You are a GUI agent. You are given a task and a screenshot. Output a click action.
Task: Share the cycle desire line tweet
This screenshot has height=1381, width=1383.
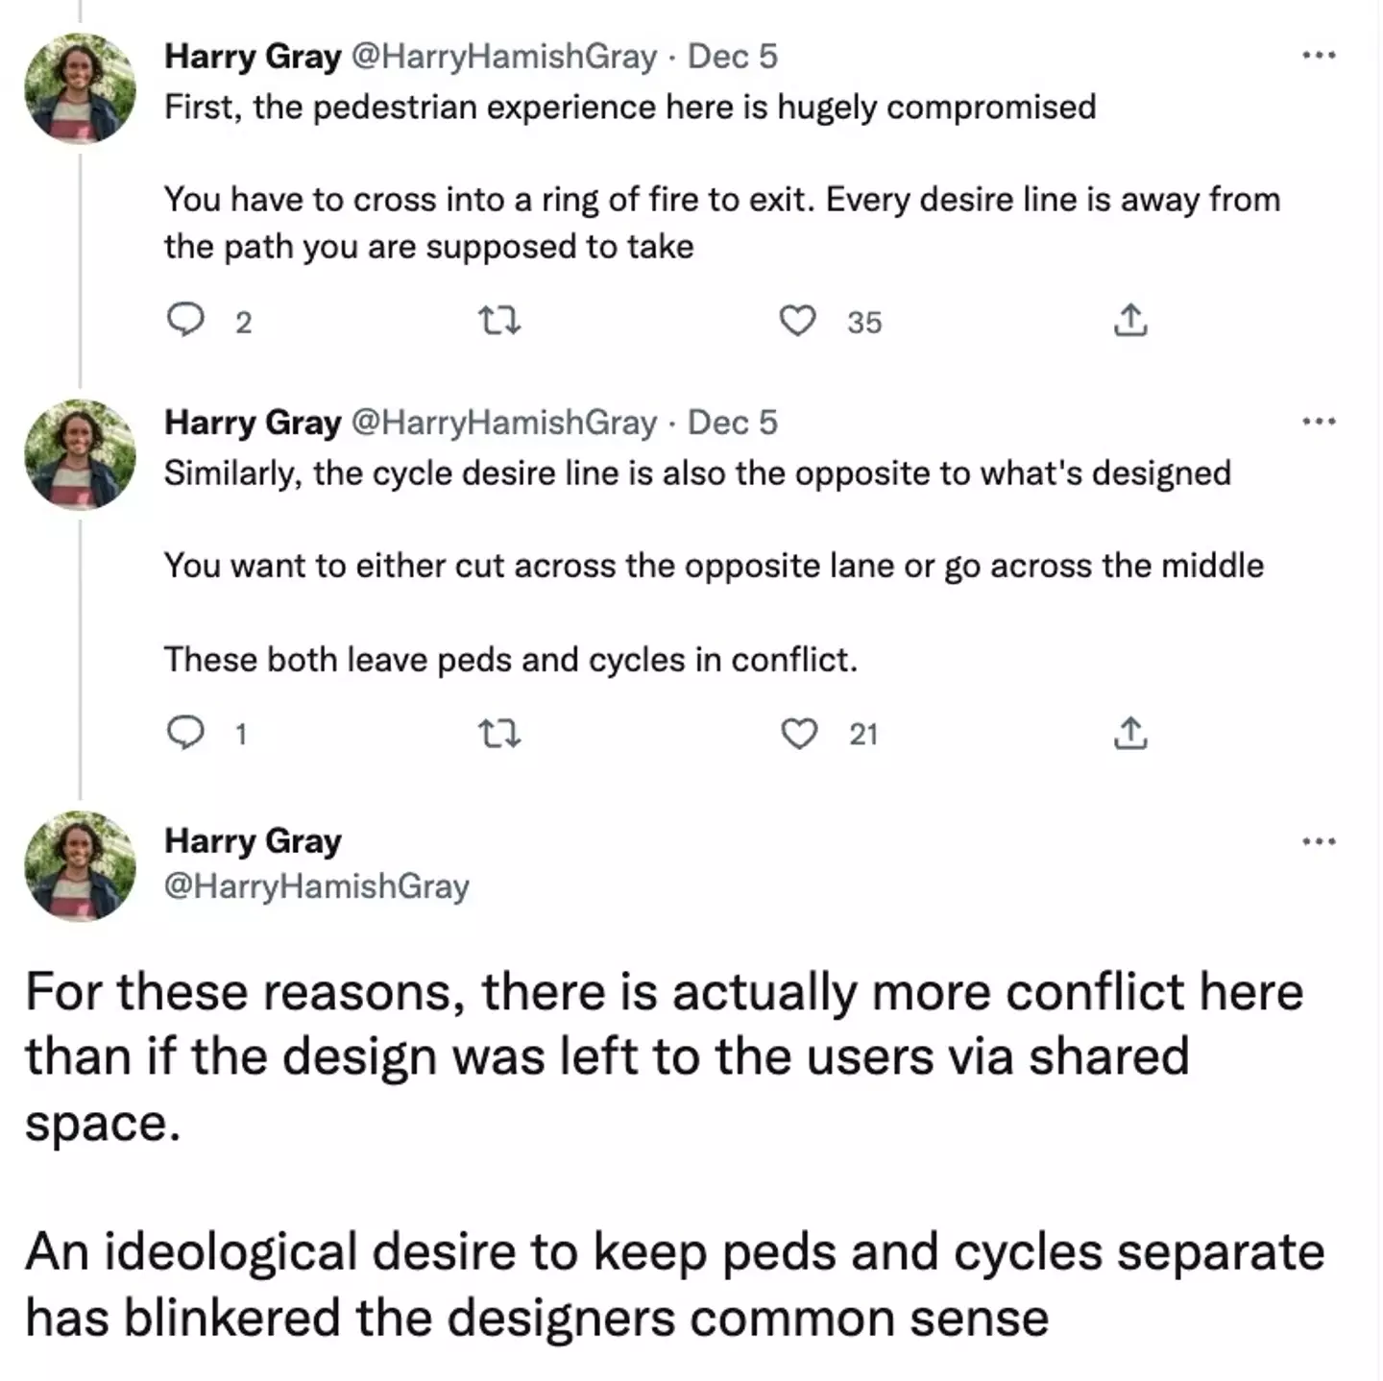(1130, 735)
